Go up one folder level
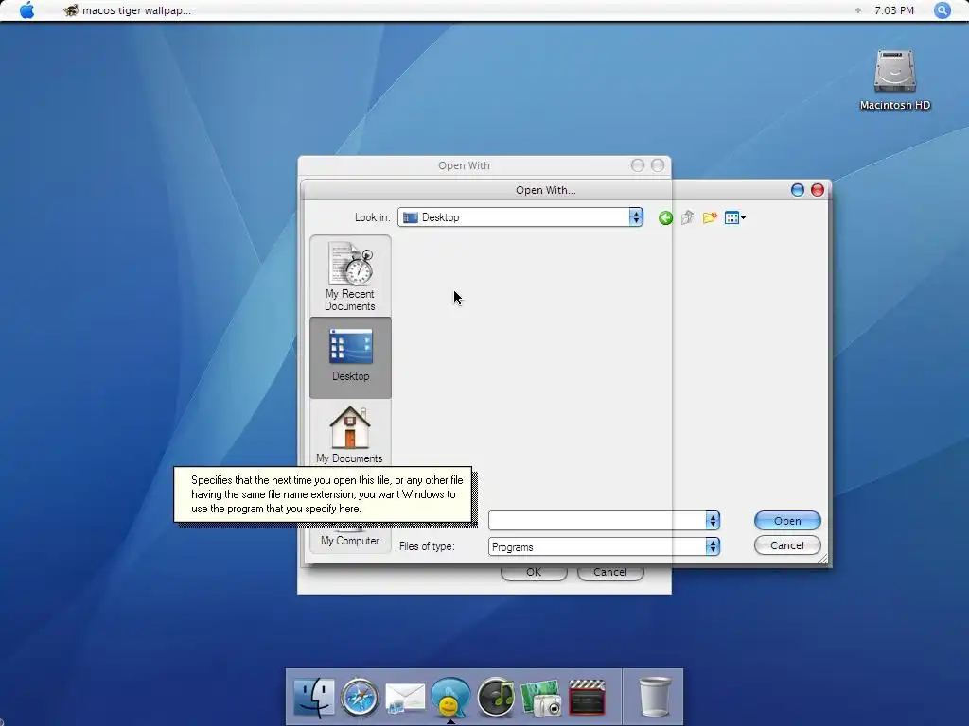 point(687,218)
